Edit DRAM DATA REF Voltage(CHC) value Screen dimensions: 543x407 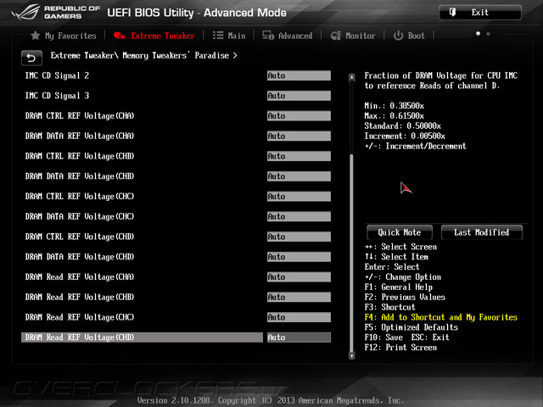(299, 216)
